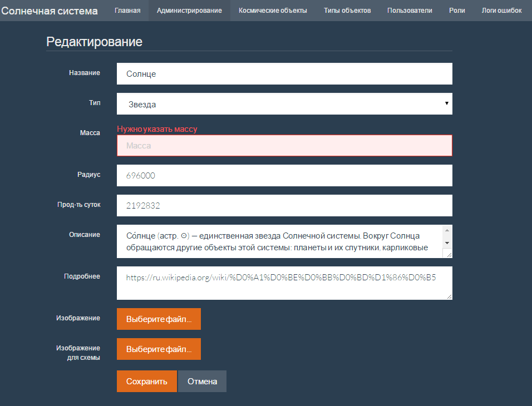Cancel editing with Отмена button
The image size is (532, 406).
[x=202, y=381]
